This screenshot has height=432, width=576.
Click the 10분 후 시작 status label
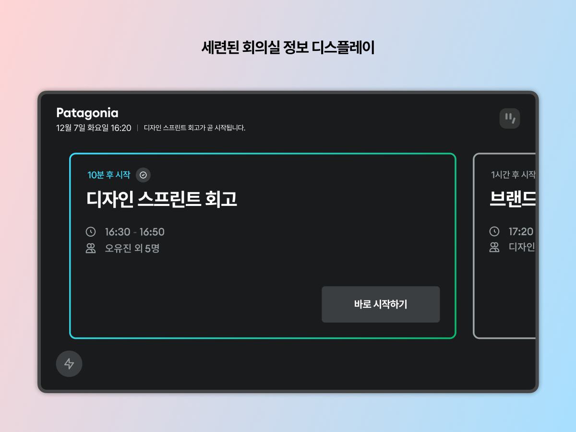tap(108, 175)
